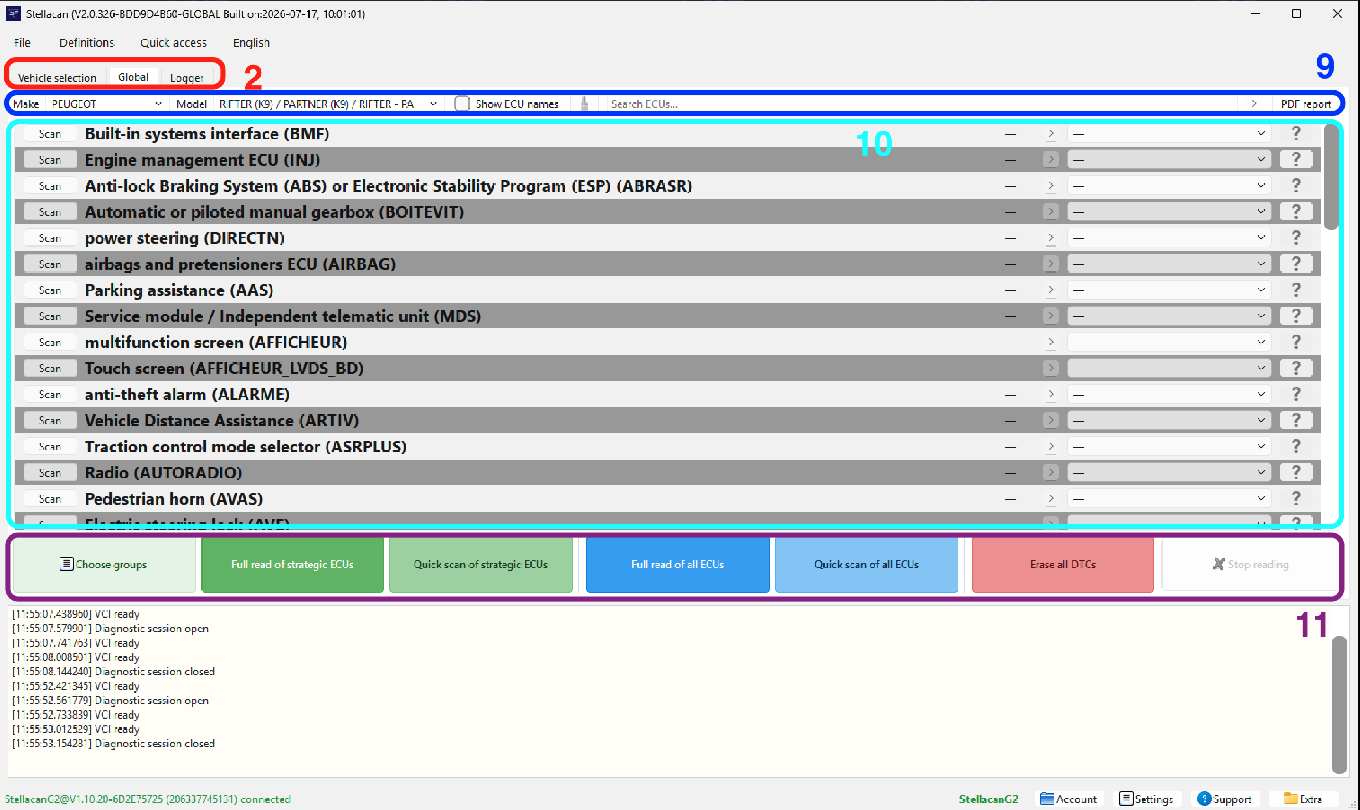Open help for Traction control (ASRPLUS)
Screen dimensions: 1360x810
click(x=1296, y=446)
